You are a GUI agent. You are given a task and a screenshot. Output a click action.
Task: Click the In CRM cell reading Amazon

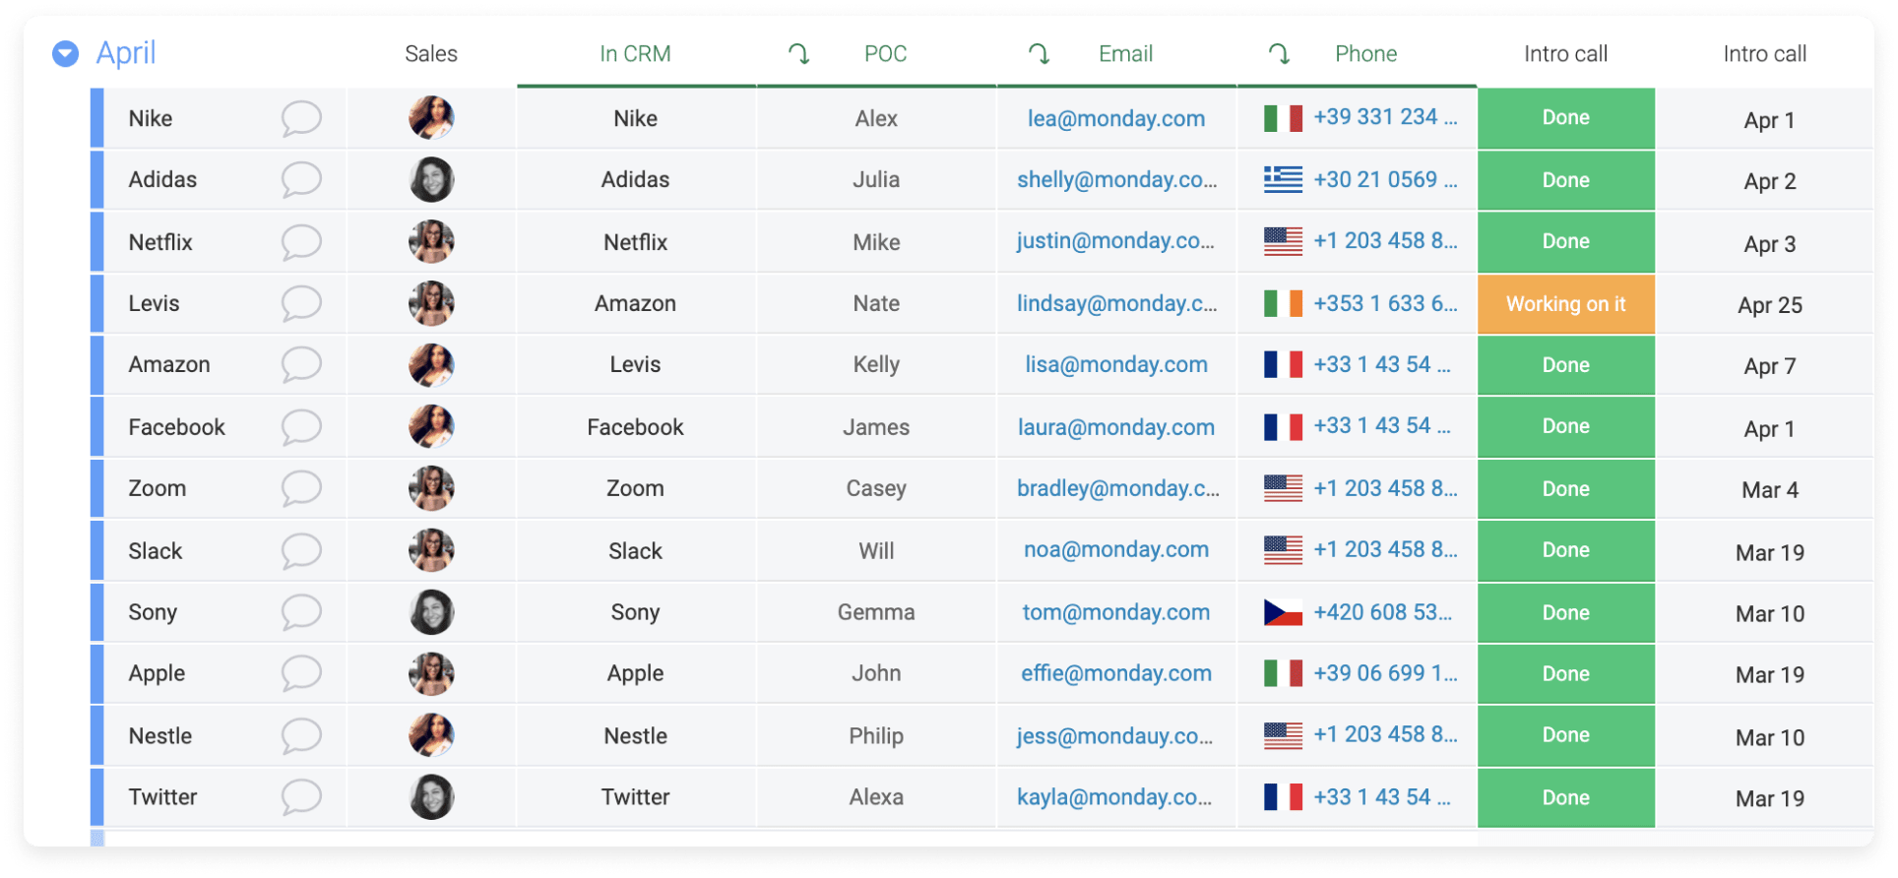636,304
